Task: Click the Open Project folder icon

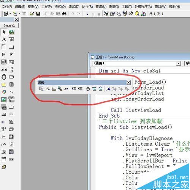Action: (32, 14)
